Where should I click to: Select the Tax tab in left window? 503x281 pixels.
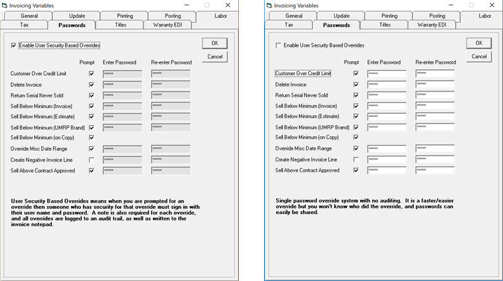pos(24,25)
